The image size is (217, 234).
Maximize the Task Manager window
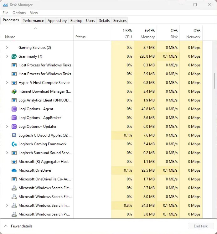tap(195, 5)
